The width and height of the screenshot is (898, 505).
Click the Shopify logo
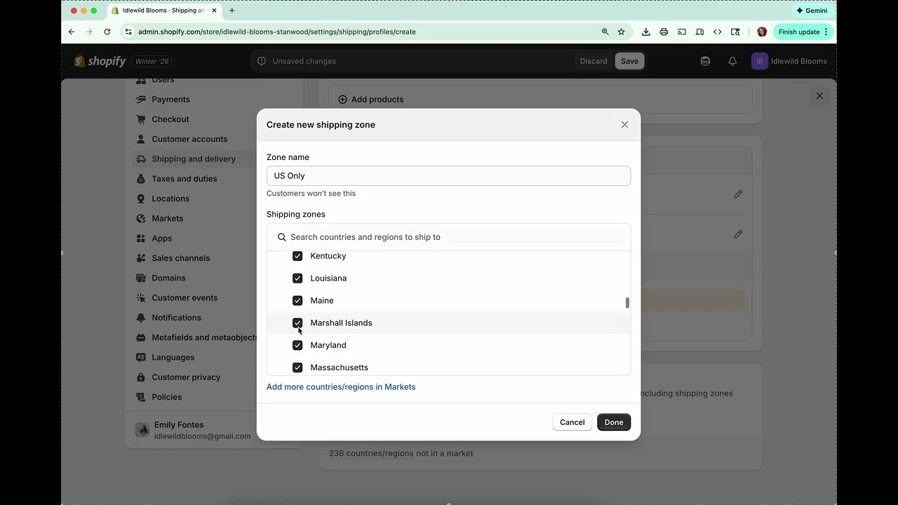(x=100, y=61)
